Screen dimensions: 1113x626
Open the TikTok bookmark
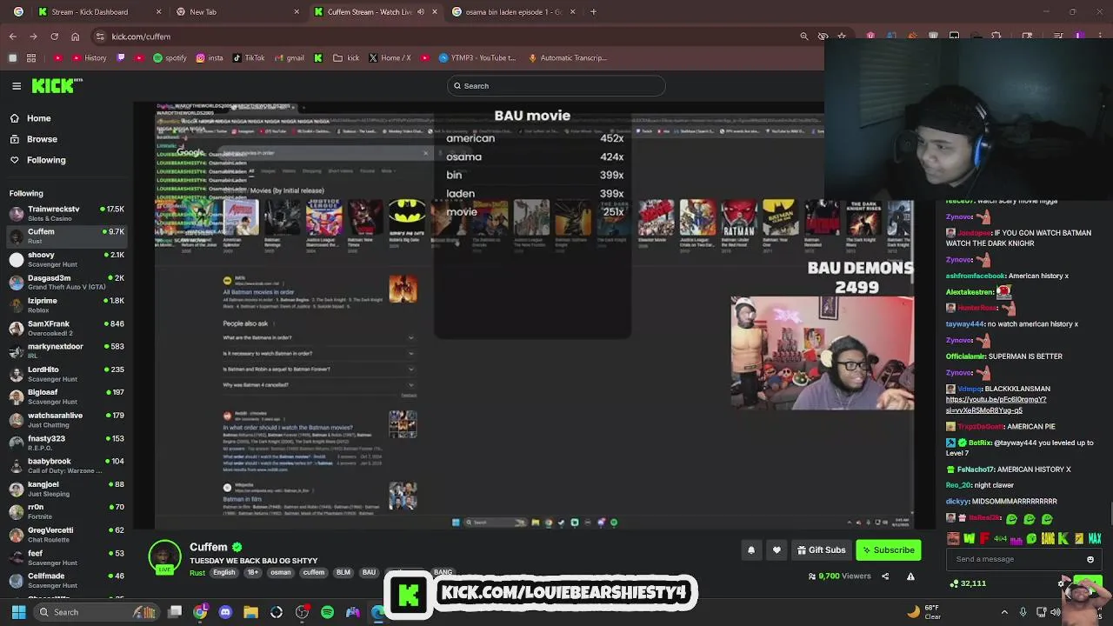click(249, 58)
